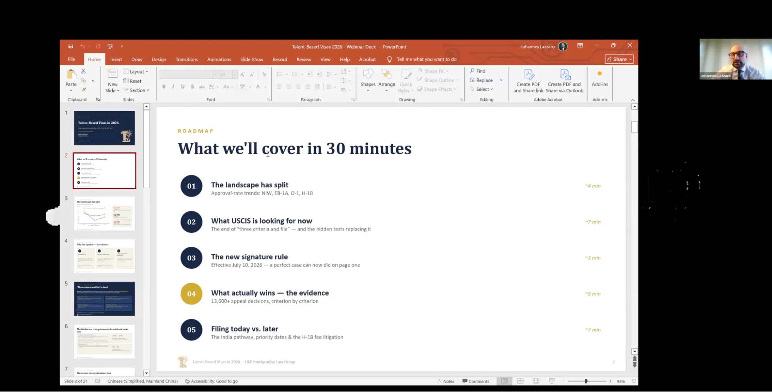Toggle Underline formatting
This screenshot has height=392, width=772.
183,87
